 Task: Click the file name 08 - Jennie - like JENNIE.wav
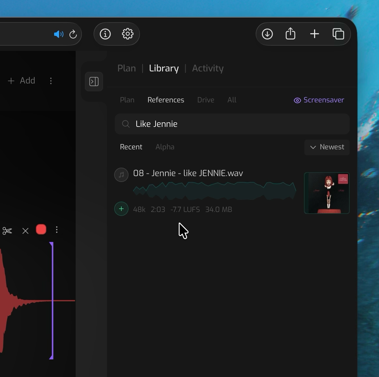(x=188, y=173)
